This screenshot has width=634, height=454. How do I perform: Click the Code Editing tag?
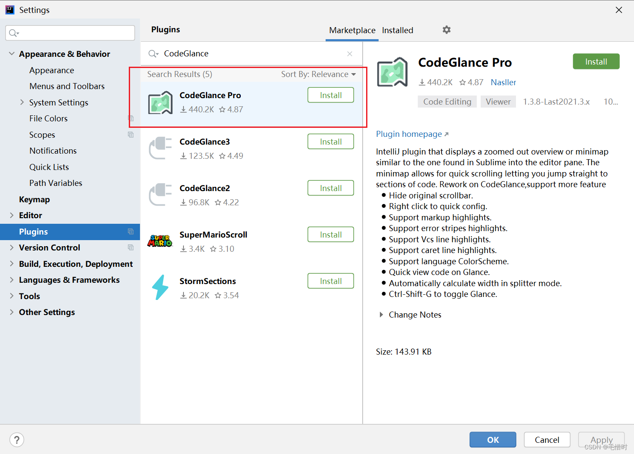coord(447,102)
